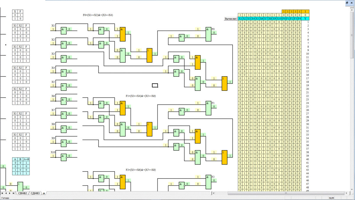Screen dimensions: 355x200
Task: Switch to the СВНФ2 sheet tab
Action: [x=22, y=193]
